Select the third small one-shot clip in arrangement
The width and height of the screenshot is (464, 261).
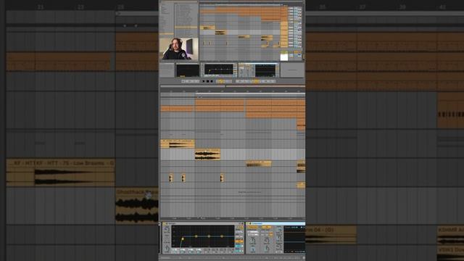point(222,178)
